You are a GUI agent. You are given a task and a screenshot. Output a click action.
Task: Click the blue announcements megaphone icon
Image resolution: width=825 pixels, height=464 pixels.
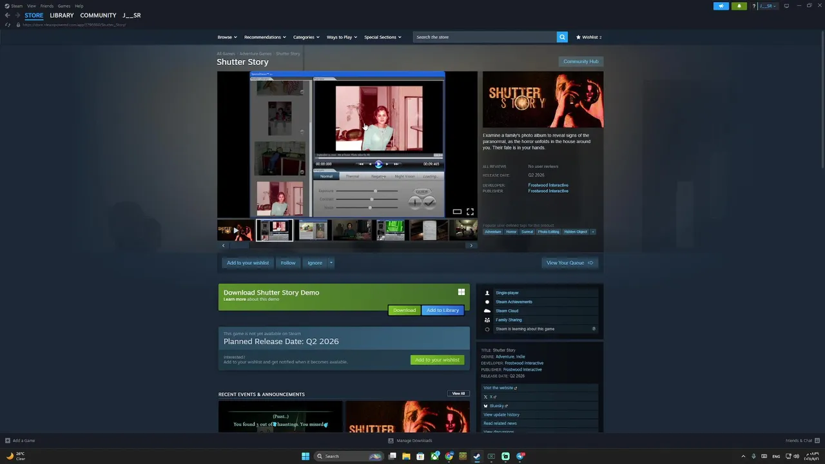click(x=721, y=6)
